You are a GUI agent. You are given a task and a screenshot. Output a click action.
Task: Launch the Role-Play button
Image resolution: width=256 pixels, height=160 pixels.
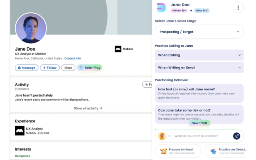pos(90,68)
